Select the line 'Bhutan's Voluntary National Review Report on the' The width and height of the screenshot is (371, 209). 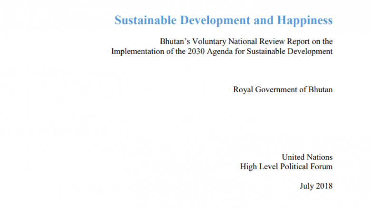246,42
